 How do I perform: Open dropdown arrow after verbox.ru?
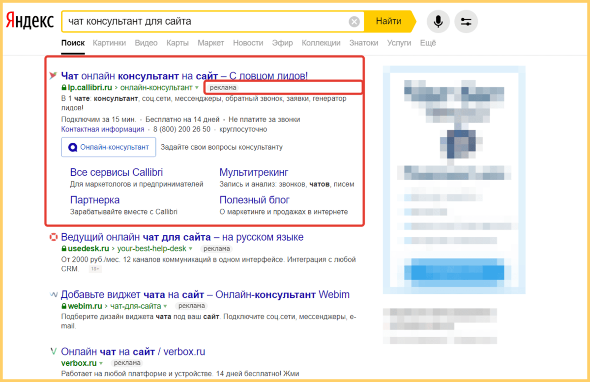coord(101,364)
